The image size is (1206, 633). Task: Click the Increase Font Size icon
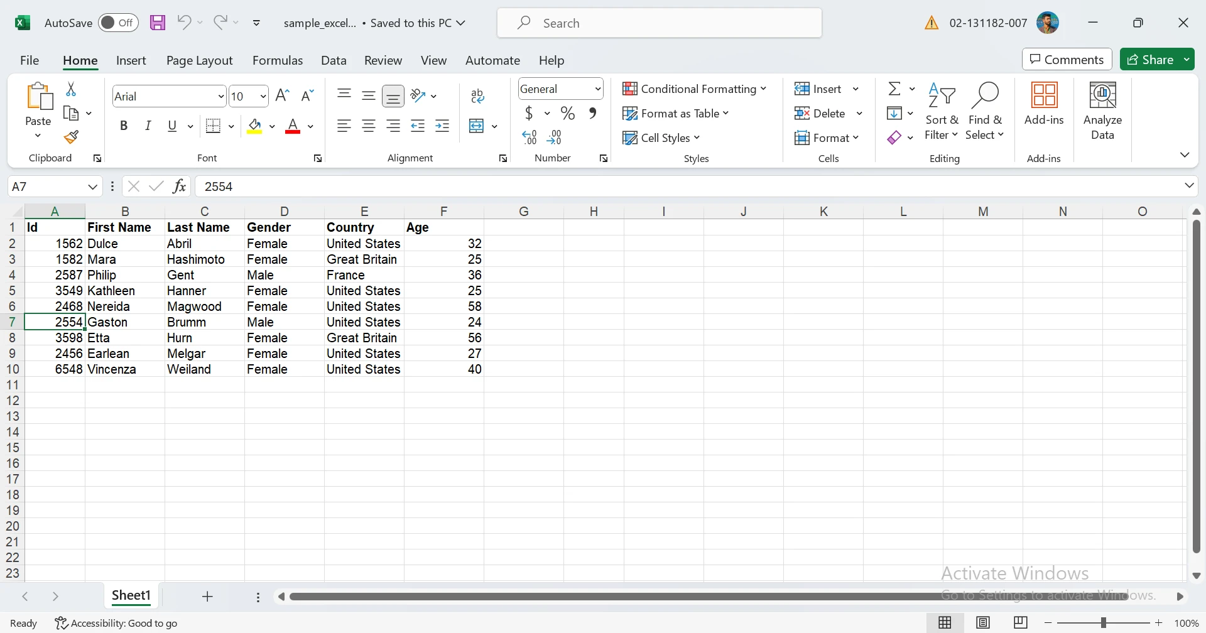point(283,95)
